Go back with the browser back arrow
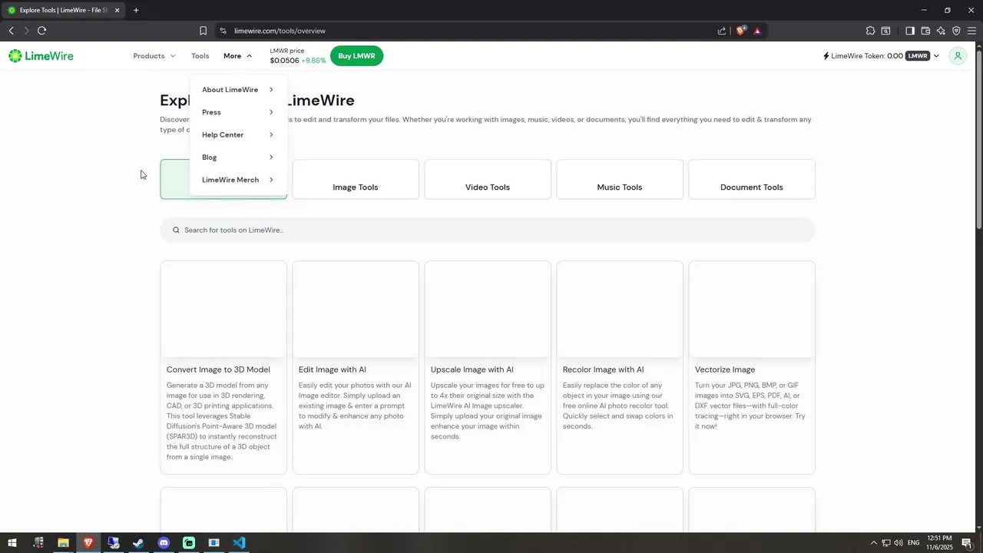 point(11,31)
